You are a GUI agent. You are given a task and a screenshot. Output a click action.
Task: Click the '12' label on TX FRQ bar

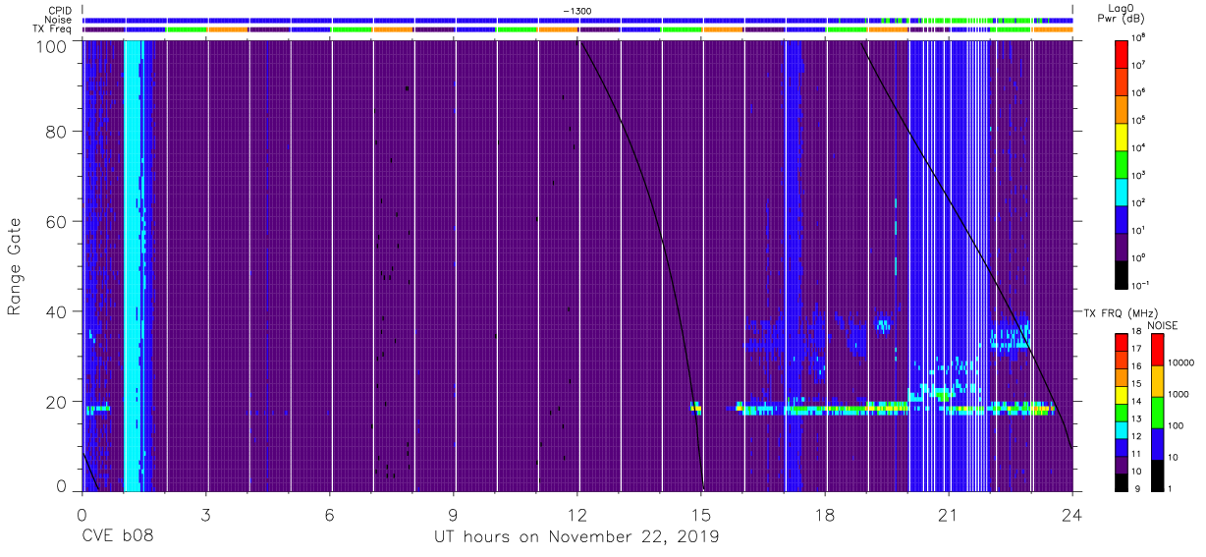1135,438
